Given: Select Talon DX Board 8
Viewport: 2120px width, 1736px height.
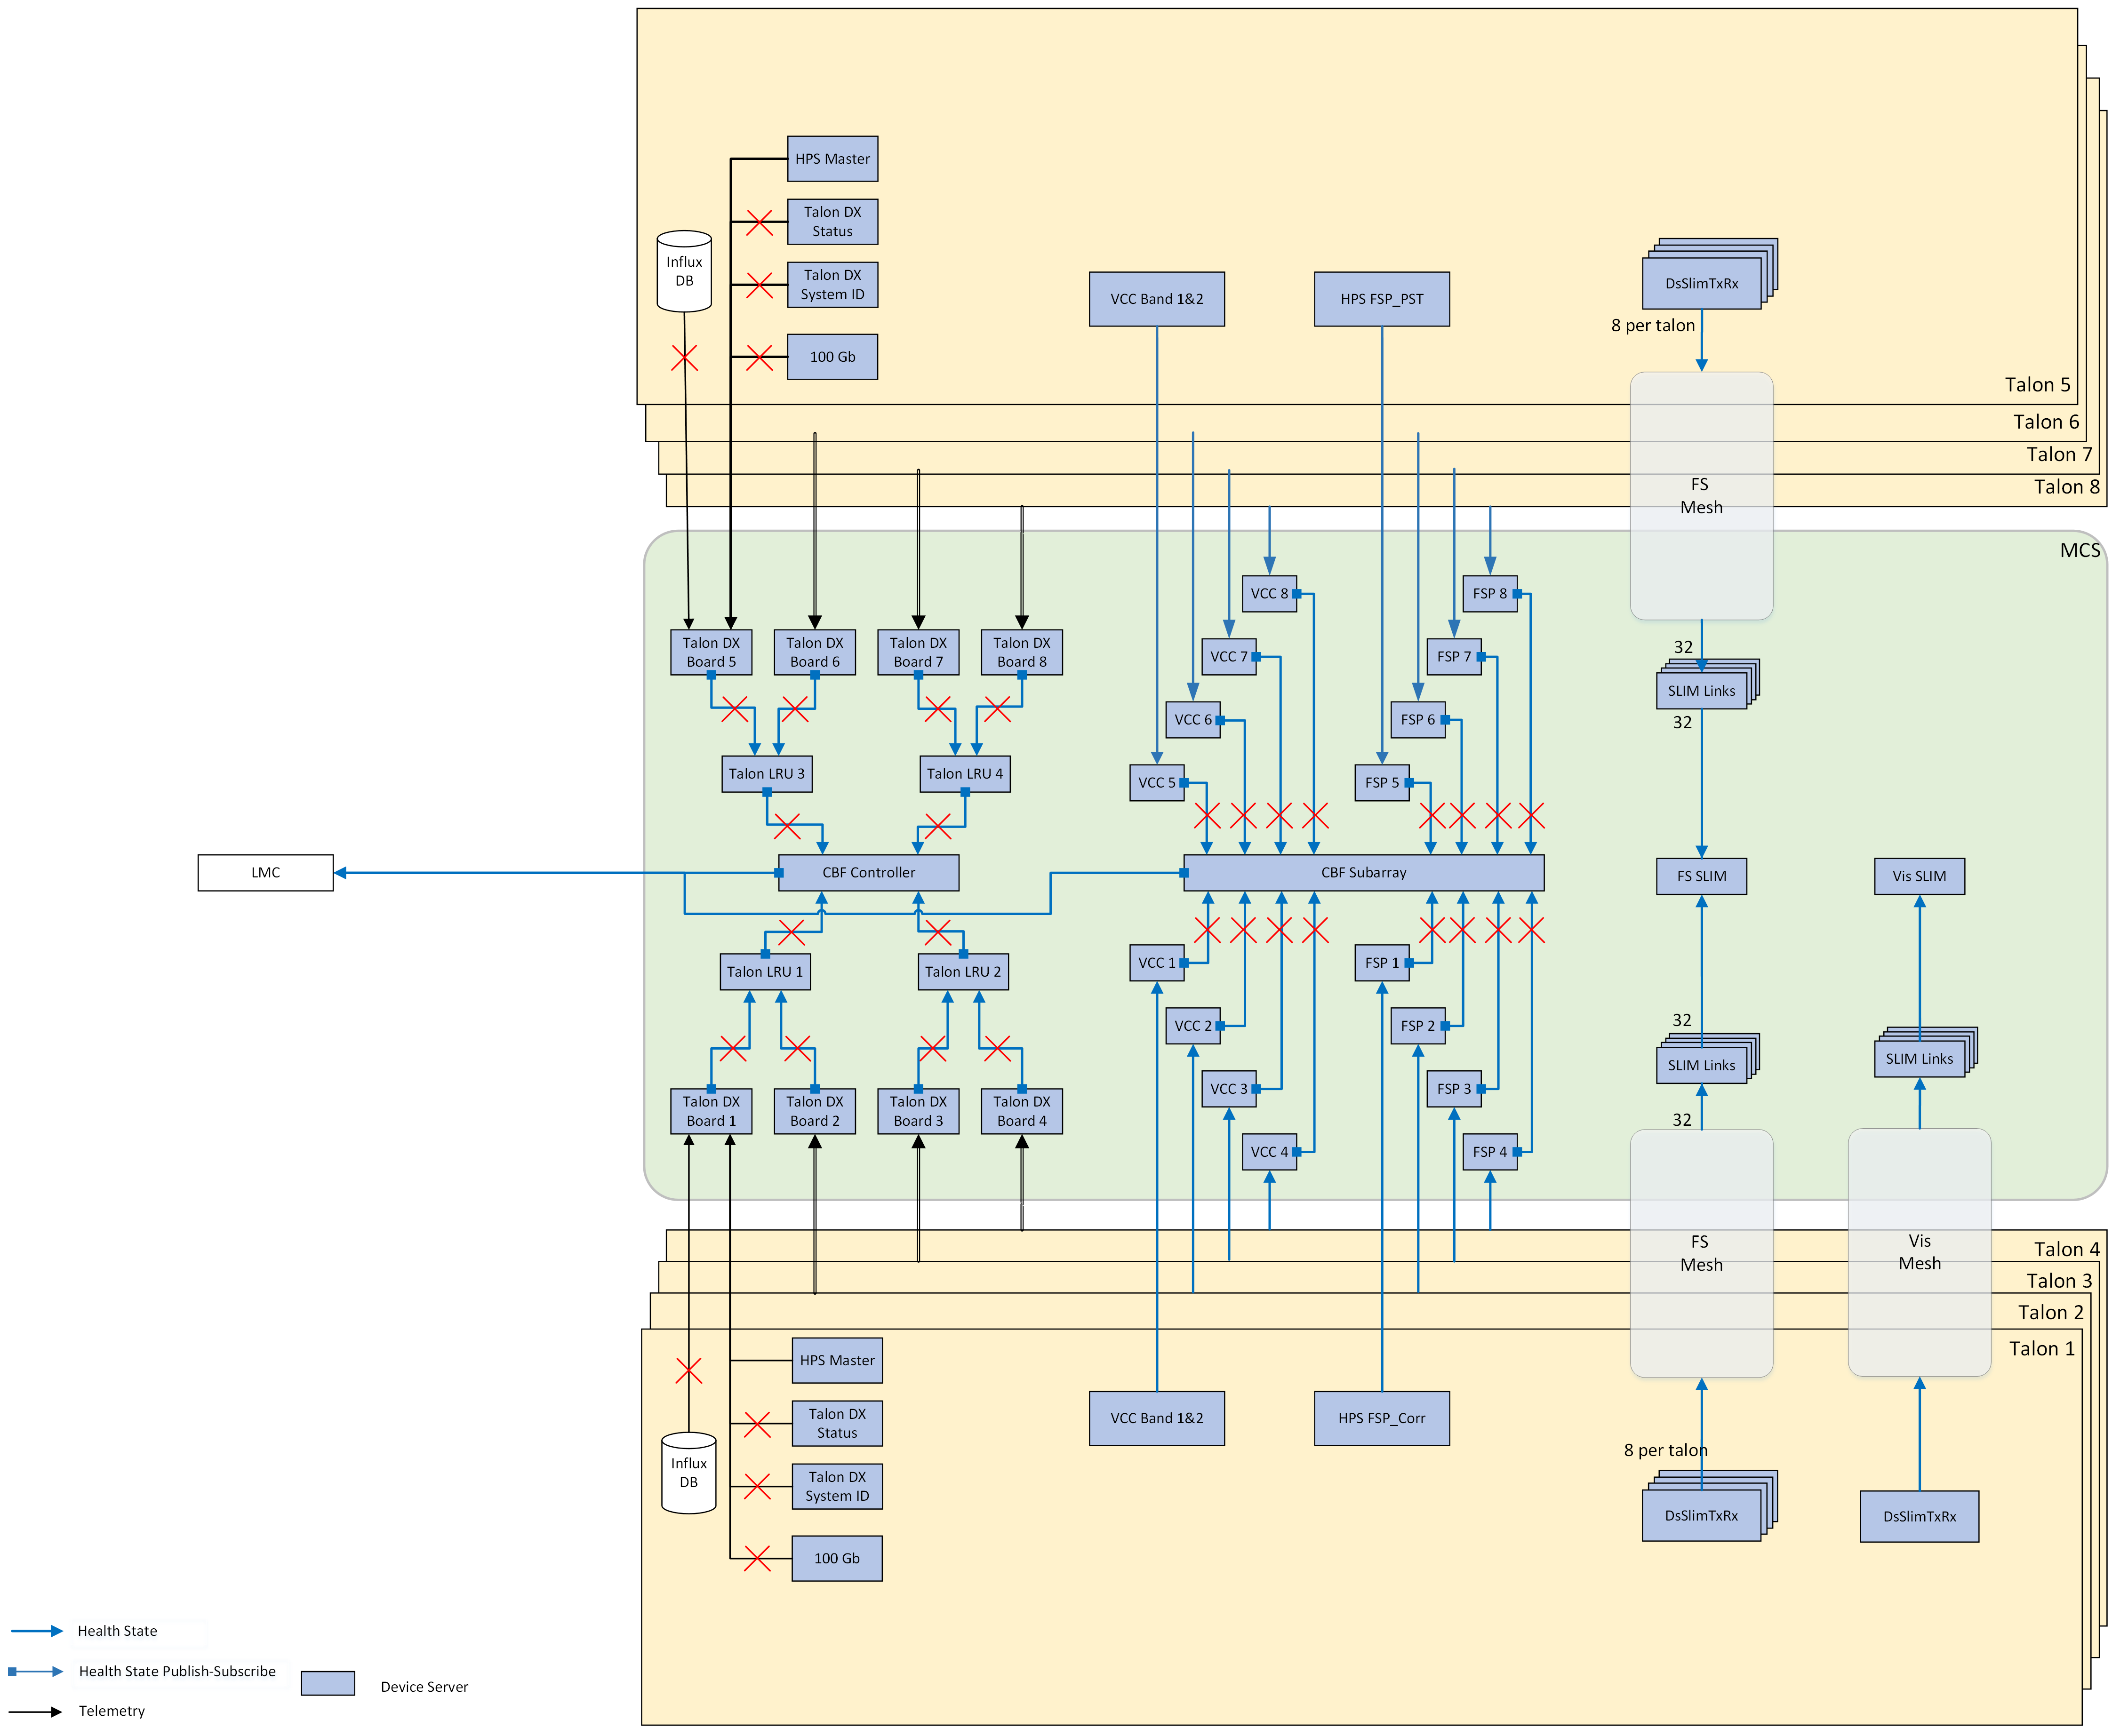Looking at the screenshot, I should click(1022, 652).
